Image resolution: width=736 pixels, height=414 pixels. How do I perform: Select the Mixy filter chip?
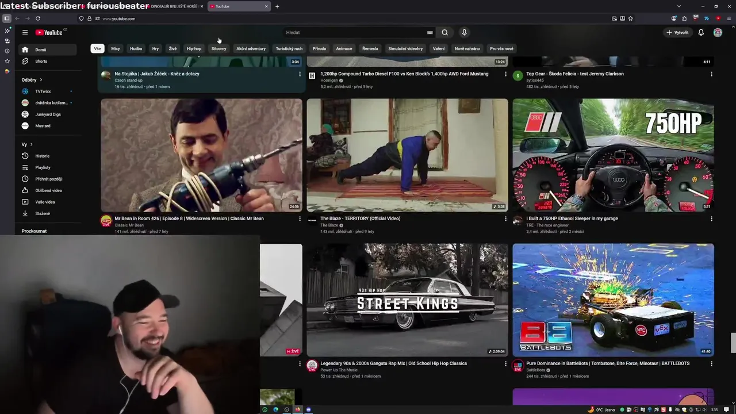pyautogui.click(x=116, y=49)
